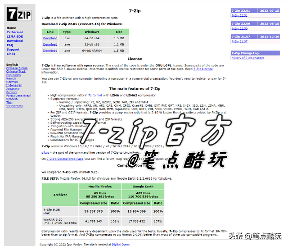Click the 7-Zip logo image

[x=19, y=14]
